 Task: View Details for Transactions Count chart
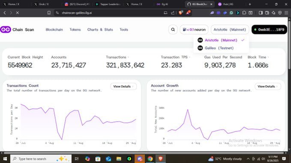(123, 86)
